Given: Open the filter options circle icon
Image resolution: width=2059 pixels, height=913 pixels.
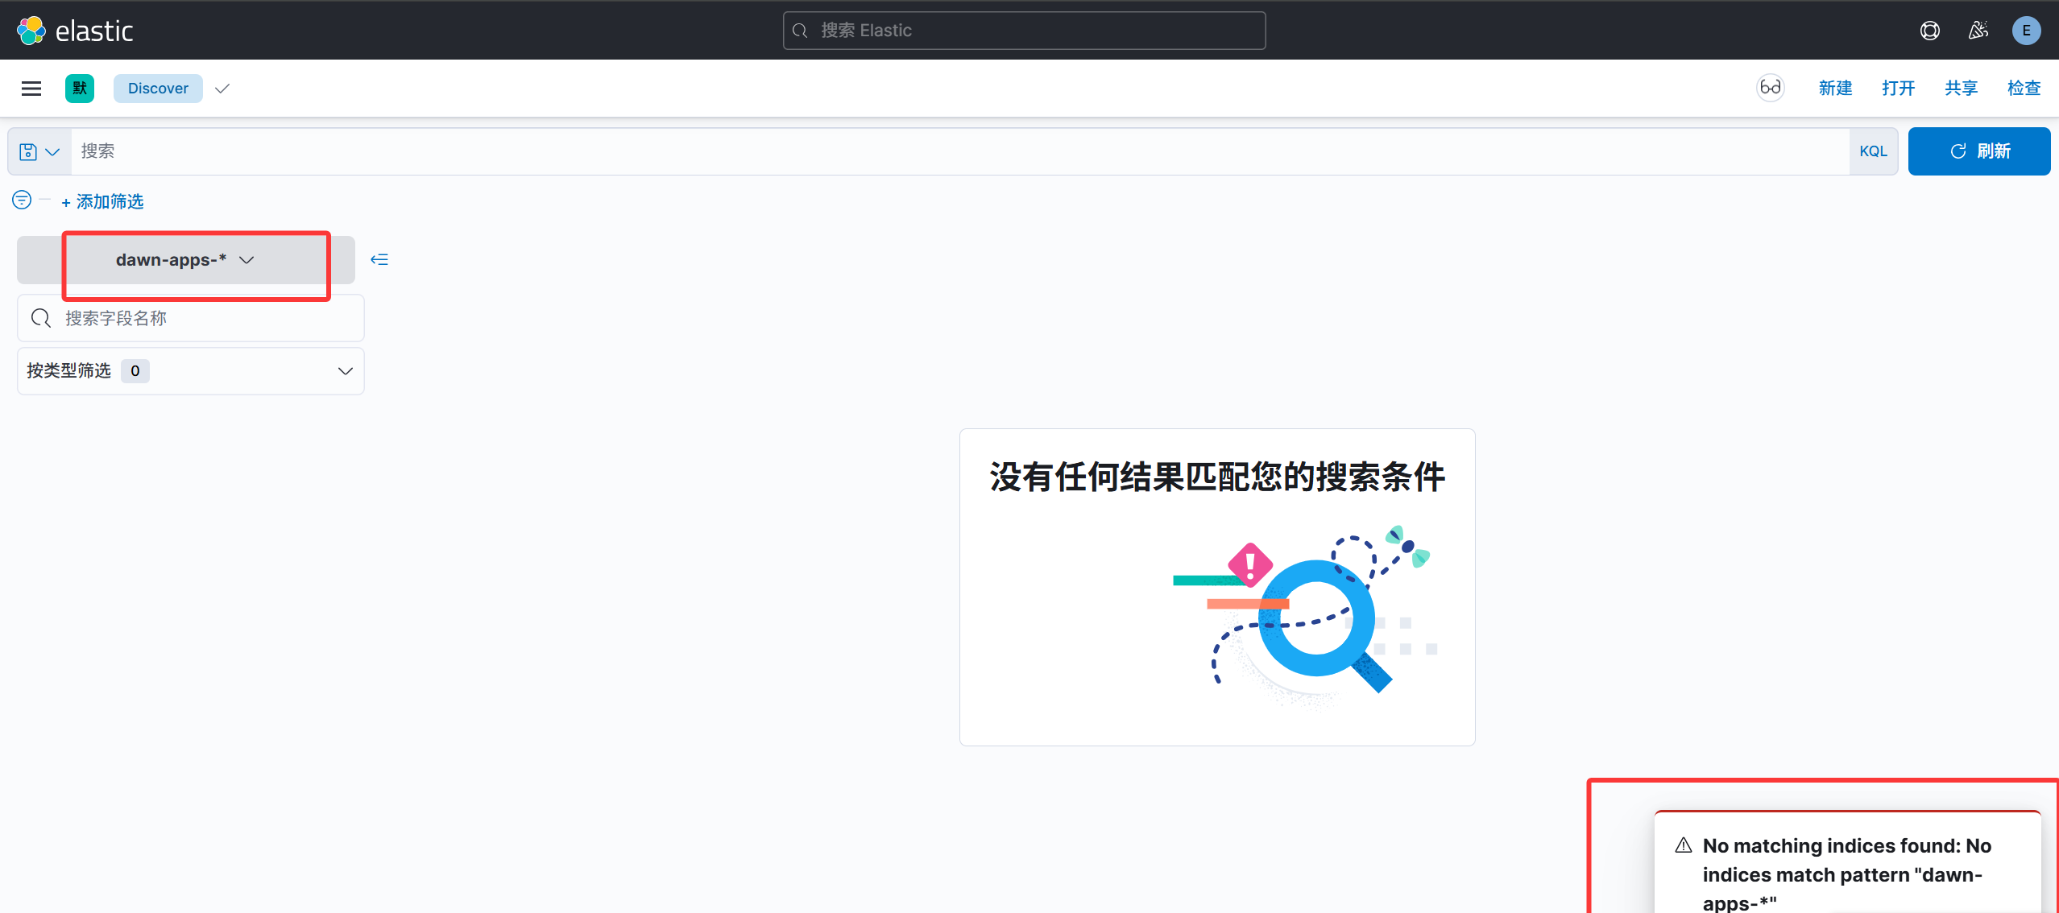Looking at the screenshot, I should click(x=22, y=200).
